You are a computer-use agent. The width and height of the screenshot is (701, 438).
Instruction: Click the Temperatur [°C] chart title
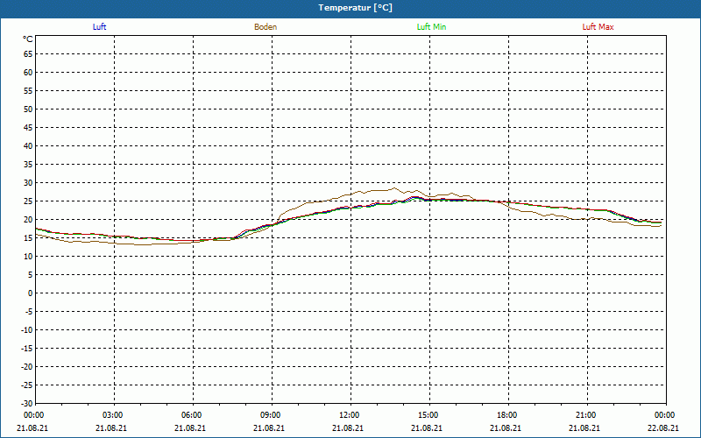[x=356, y=8]
